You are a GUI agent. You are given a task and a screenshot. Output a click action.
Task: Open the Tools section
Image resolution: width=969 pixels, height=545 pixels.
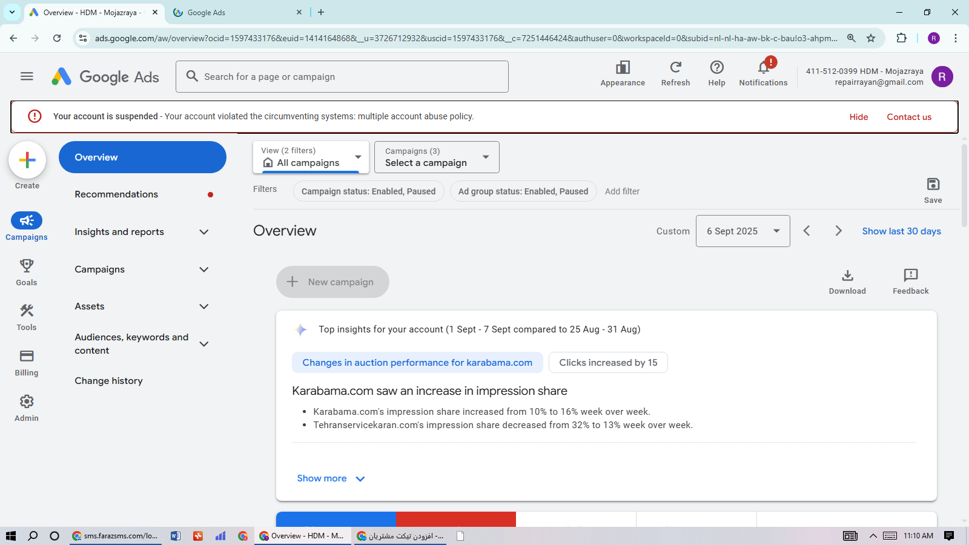coord(27,317)
